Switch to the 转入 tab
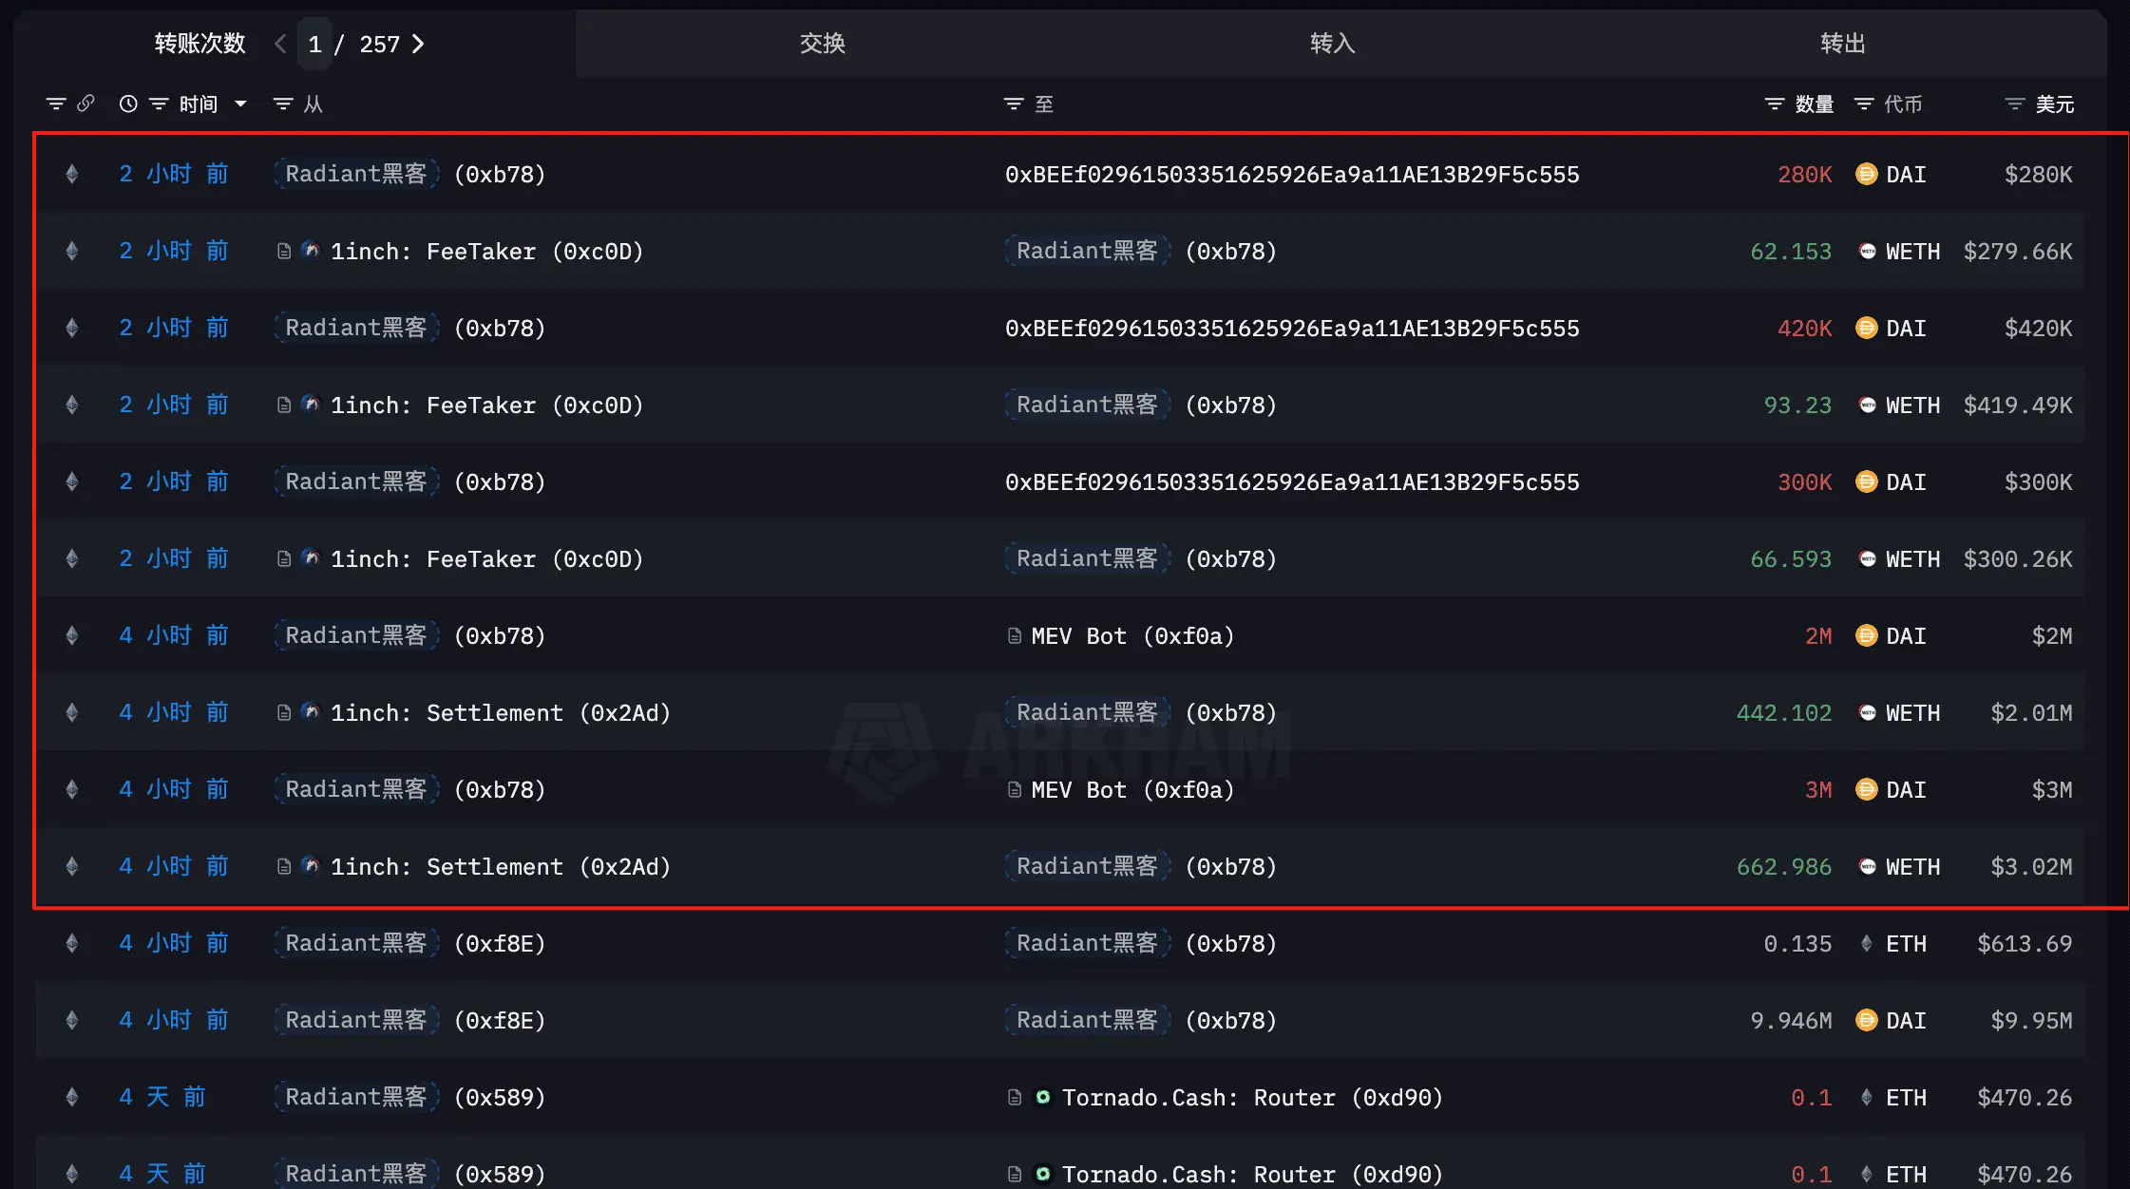The width and height of the screenshot is (2130, 1189). point(1333,44)
